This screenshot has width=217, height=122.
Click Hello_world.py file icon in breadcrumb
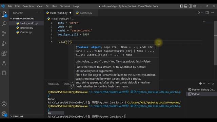click(48, 19)
